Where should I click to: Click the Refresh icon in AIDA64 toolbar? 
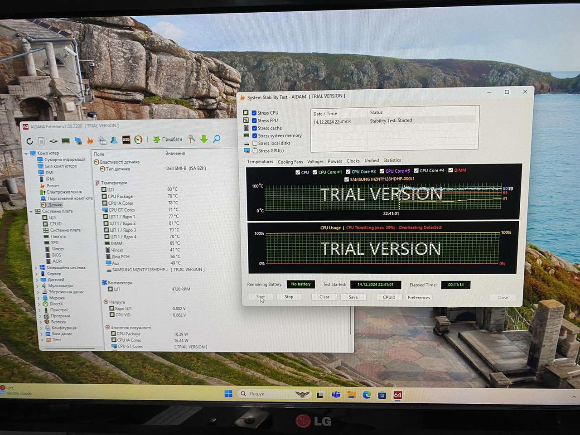30,141
